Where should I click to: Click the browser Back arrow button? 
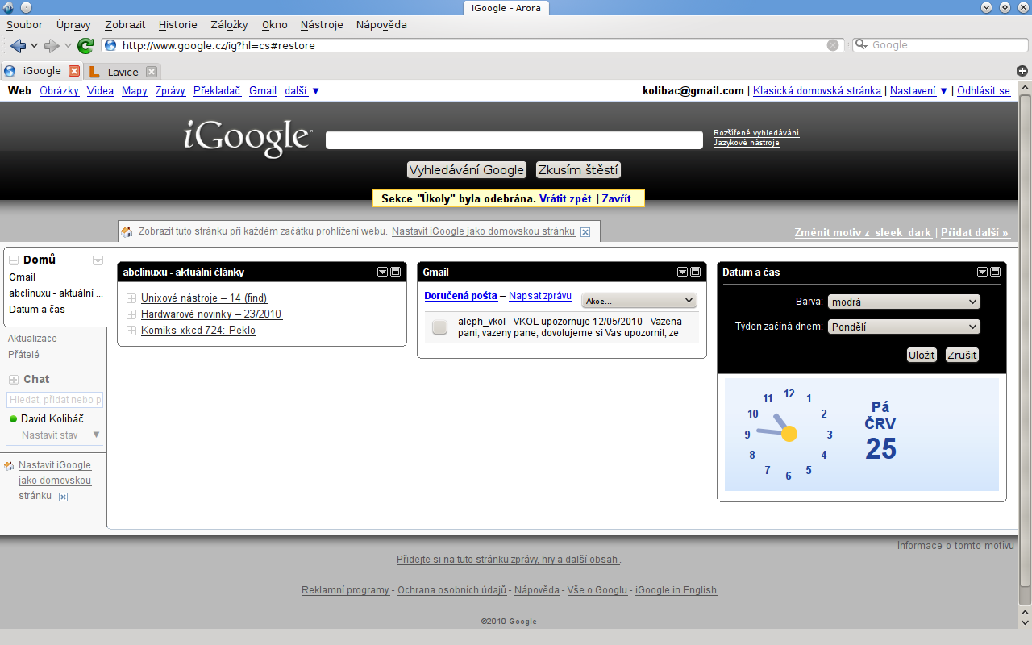pos(18,45)
